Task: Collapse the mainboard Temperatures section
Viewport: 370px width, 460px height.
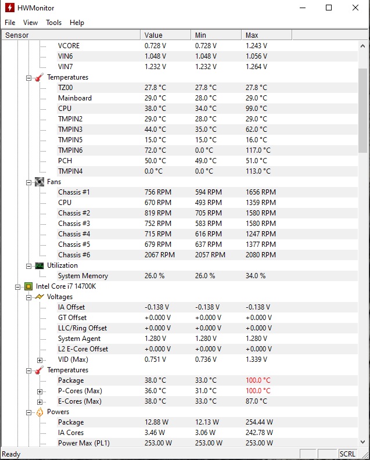Action: [x=29, y=78]
